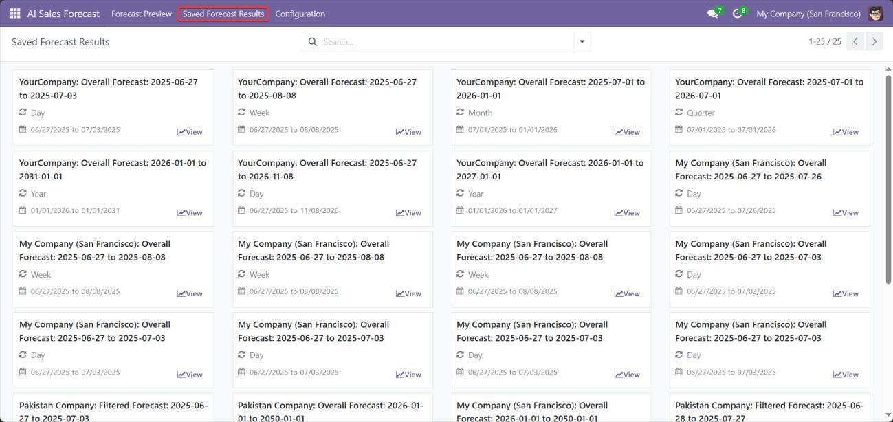Open Pakistan Company Filtered Forecast 2025-06-27 card
The image size is (893, 422).
[x=114, y=408]
